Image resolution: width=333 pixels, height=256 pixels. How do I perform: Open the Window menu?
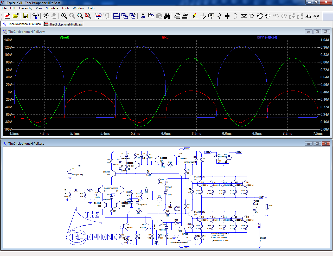[79, 8]
